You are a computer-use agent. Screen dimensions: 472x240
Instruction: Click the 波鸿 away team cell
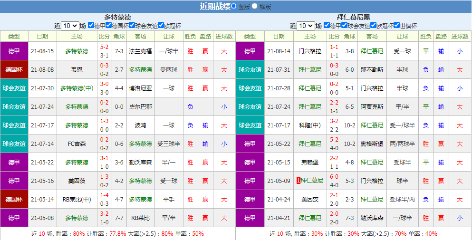pos(141,125)
